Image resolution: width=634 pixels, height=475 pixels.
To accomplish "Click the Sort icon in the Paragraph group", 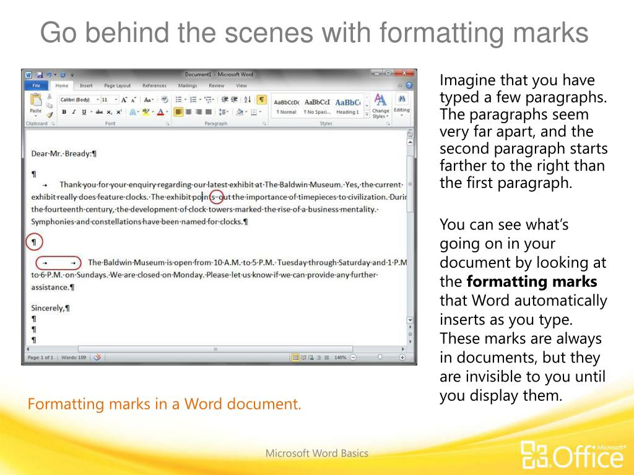I will 248,100.
